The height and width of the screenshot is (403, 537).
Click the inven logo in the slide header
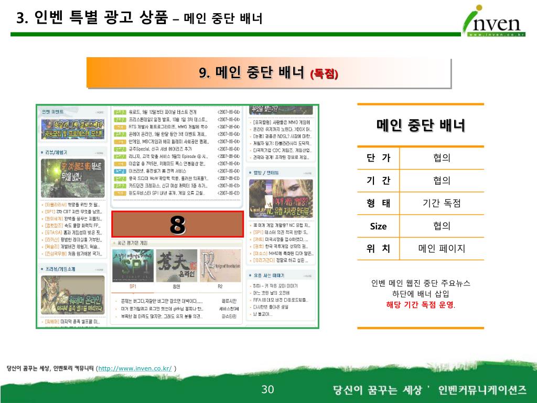coord(494,20)
